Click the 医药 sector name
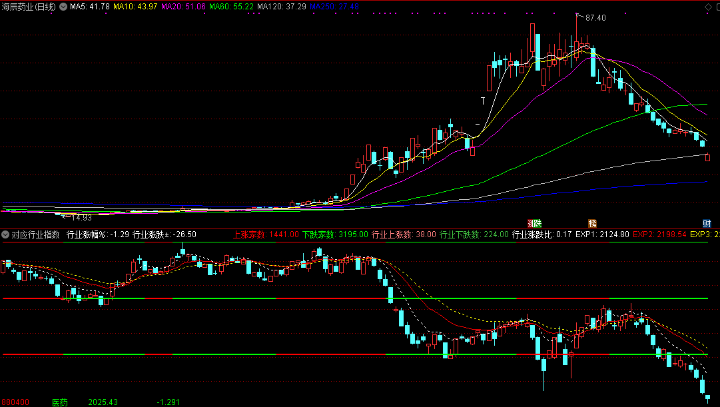This screenshot has width=720, height=407. click(60, 402)
